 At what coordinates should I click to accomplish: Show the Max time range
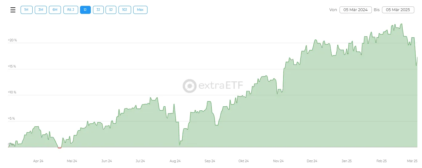pos(140,10)
